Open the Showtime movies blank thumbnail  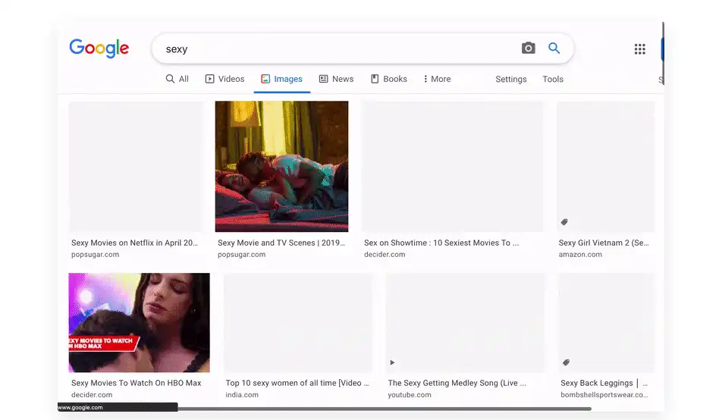click(453, 167)
